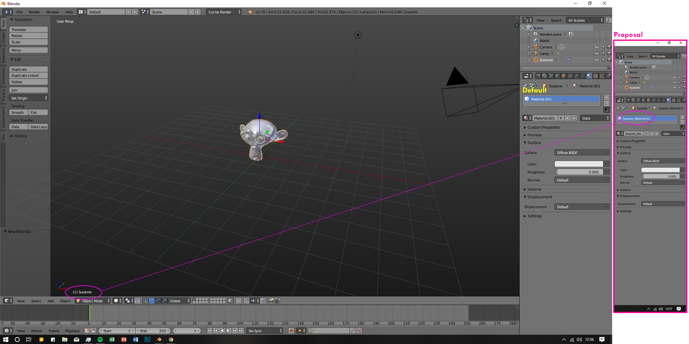Switch to the Create tab in tool shelf

coord(4,37)
